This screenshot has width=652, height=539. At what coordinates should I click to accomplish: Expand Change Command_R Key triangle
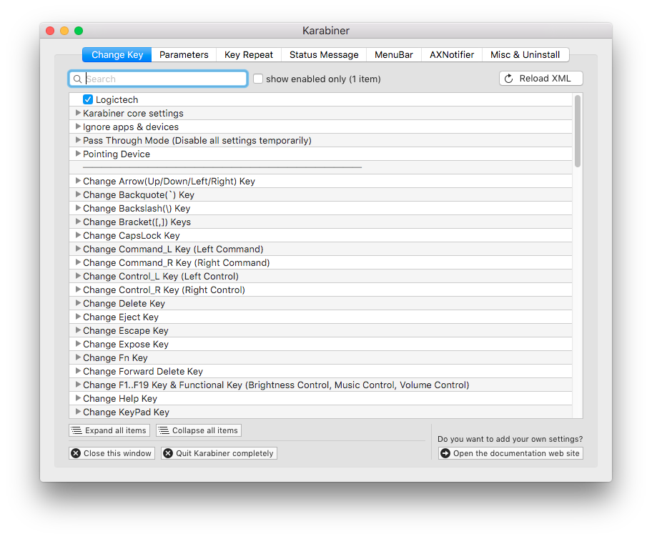78,262
